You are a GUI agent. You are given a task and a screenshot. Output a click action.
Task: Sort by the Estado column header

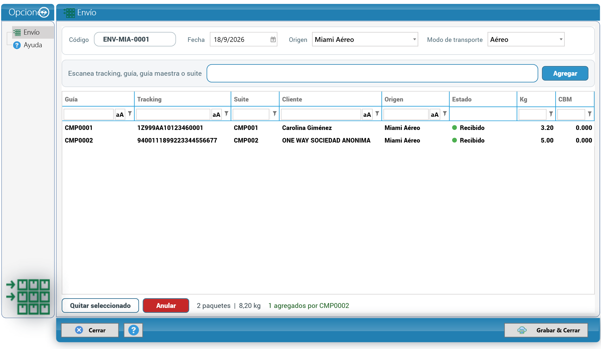click(x=483, y=99)
